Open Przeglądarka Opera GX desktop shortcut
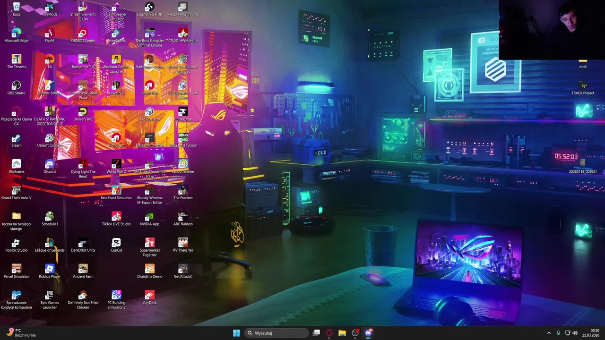 [17, 116]
